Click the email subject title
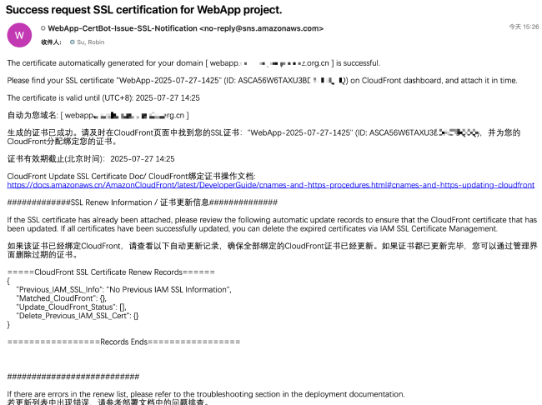Screen dimensions: 542x405 144,10
